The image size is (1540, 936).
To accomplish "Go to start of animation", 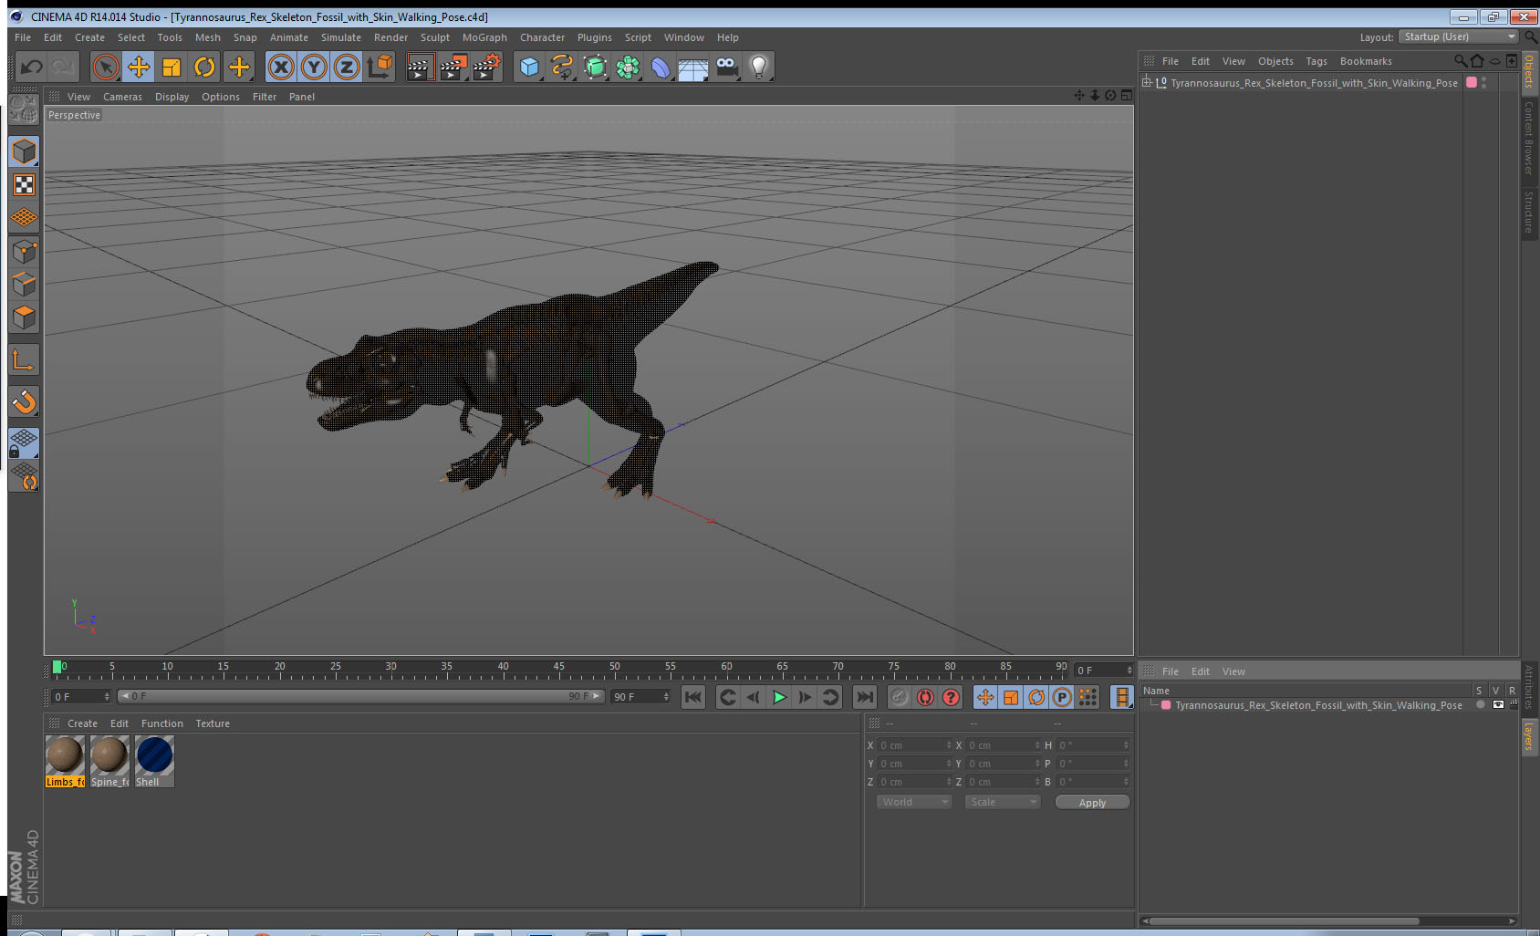I will (x=693, y=697).
